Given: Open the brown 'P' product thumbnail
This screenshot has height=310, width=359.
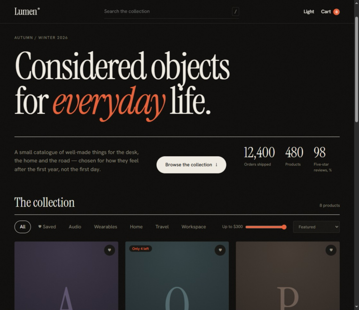Looking at the screenshot, I should tap(288, 276).
